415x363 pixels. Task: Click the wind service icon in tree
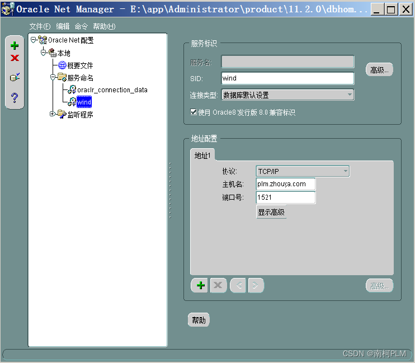coord(72,102)
